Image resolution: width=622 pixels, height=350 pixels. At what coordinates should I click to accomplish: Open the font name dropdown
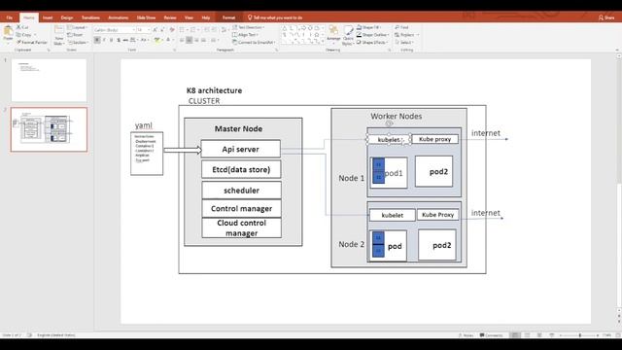133,30
